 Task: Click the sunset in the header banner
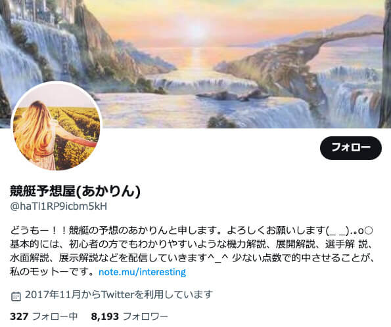(x=197, y=31)
